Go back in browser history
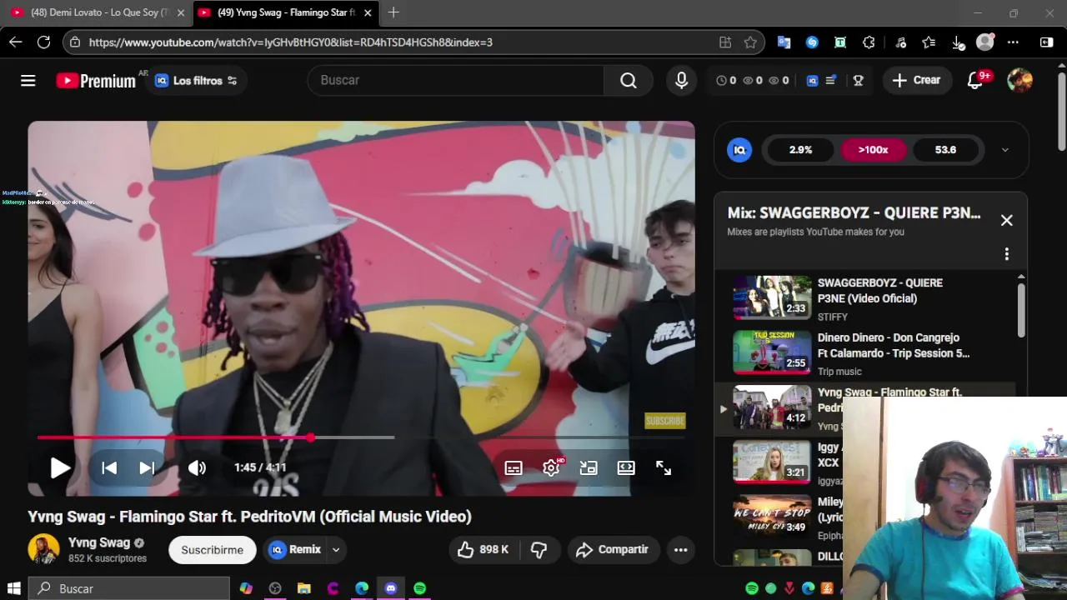This screenshot has width=1067, height=600. pyautogui.click(x=16, y=42)
